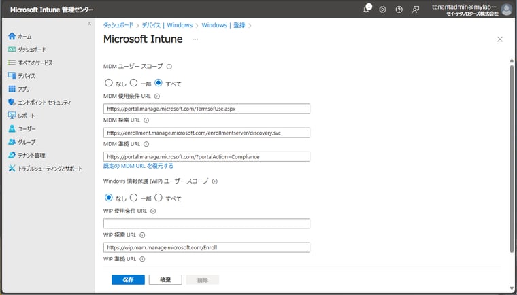Show info for MDM ユーザー スコープ
517x295 pixels.
(169, 67)
